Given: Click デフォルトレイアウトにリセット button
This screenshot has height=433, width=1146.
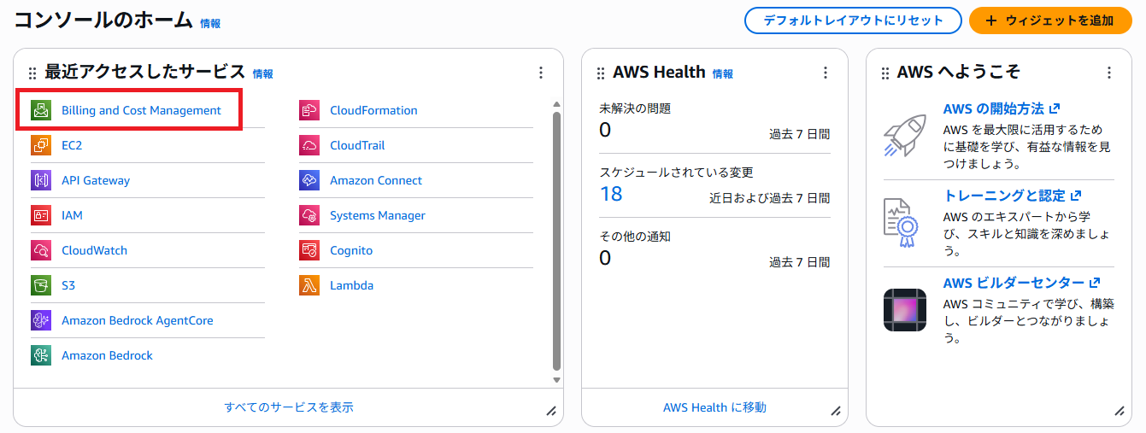Looking at the screenshot, I should [x=853, y=20].
